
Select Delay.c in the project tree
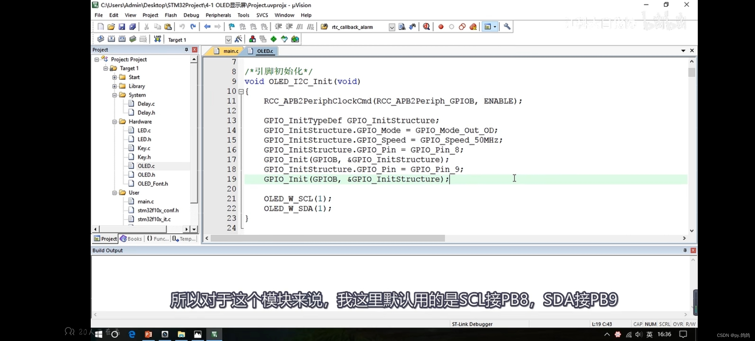[146, 104]
